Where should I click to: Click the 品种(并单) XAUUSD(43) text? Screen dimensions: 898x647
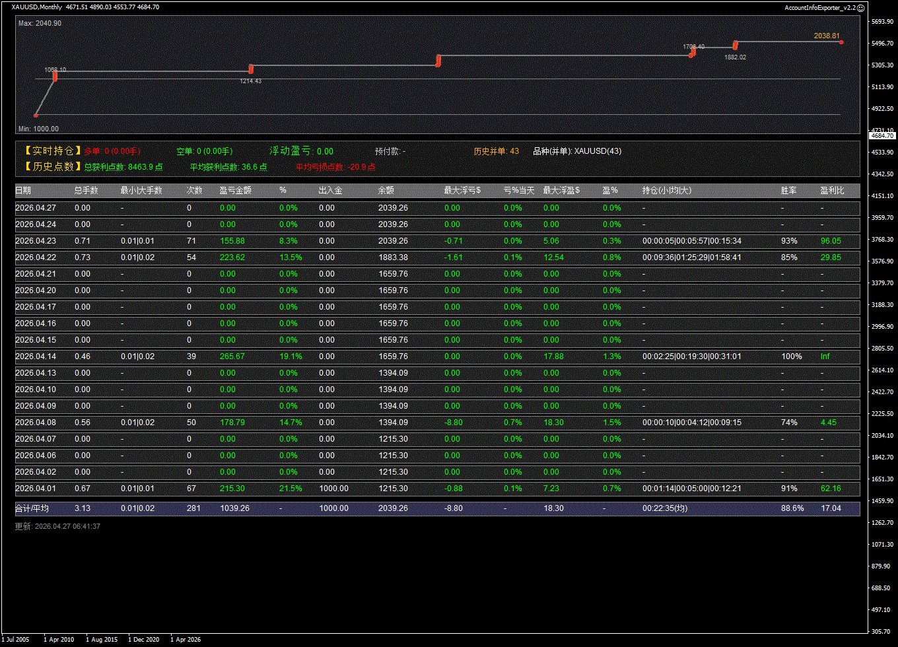(576, 151)
